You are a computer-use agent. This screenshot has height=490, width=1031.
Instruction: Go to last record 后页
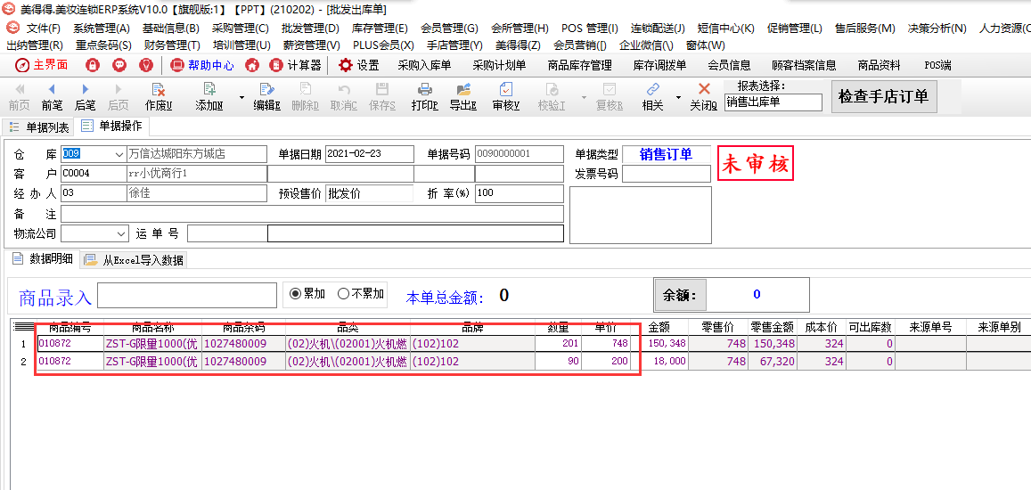tap(118, 97)
